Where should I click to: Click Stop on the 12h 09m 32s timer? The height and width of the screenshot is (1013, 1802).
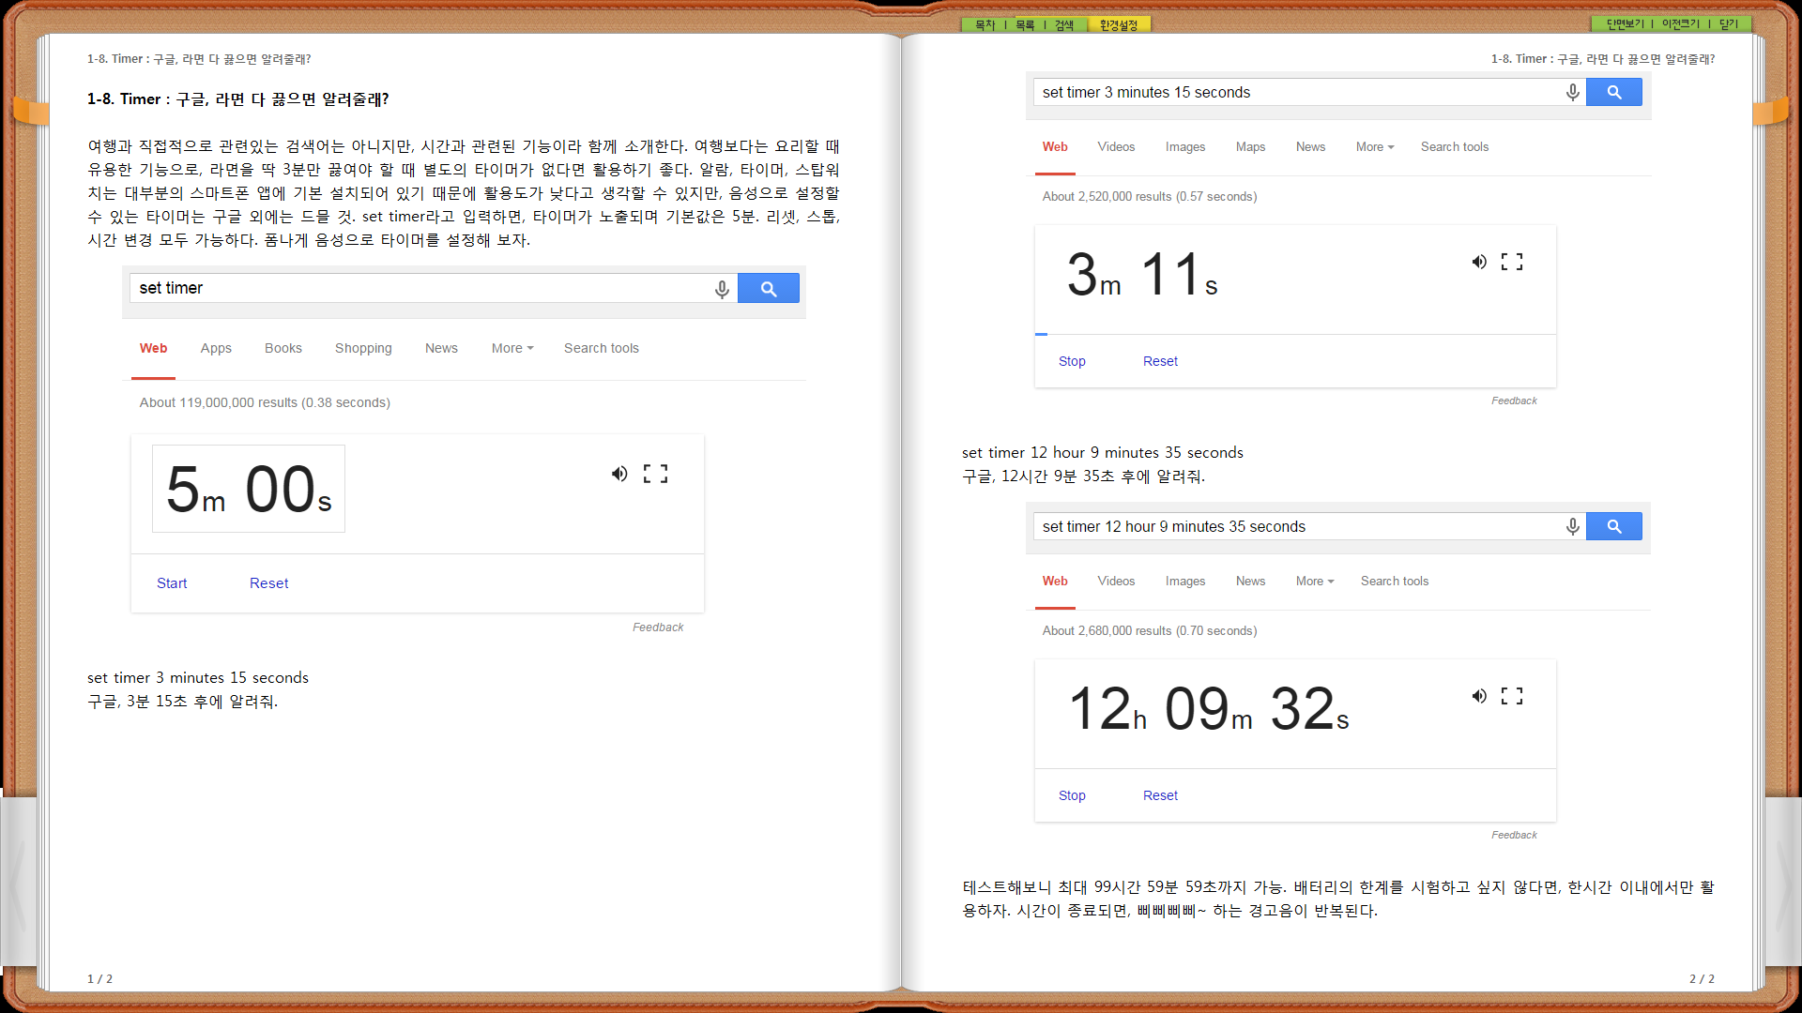(x=1072, y=795)
